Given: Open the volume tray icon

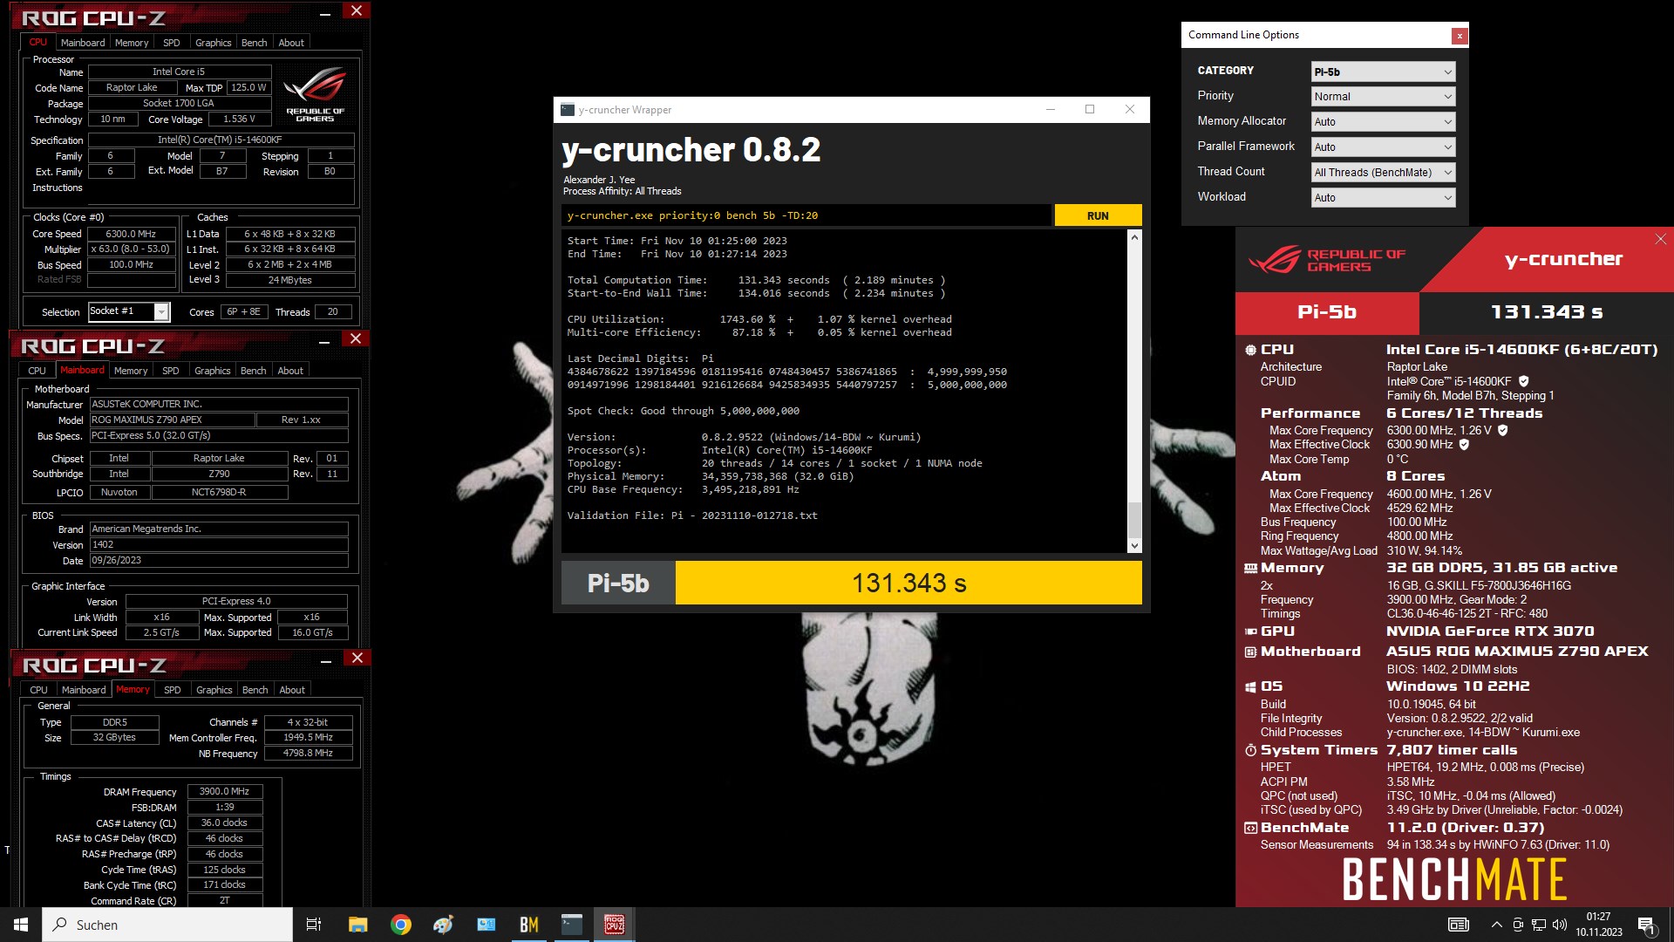Looking at the screenshot, I should 1560,925.
